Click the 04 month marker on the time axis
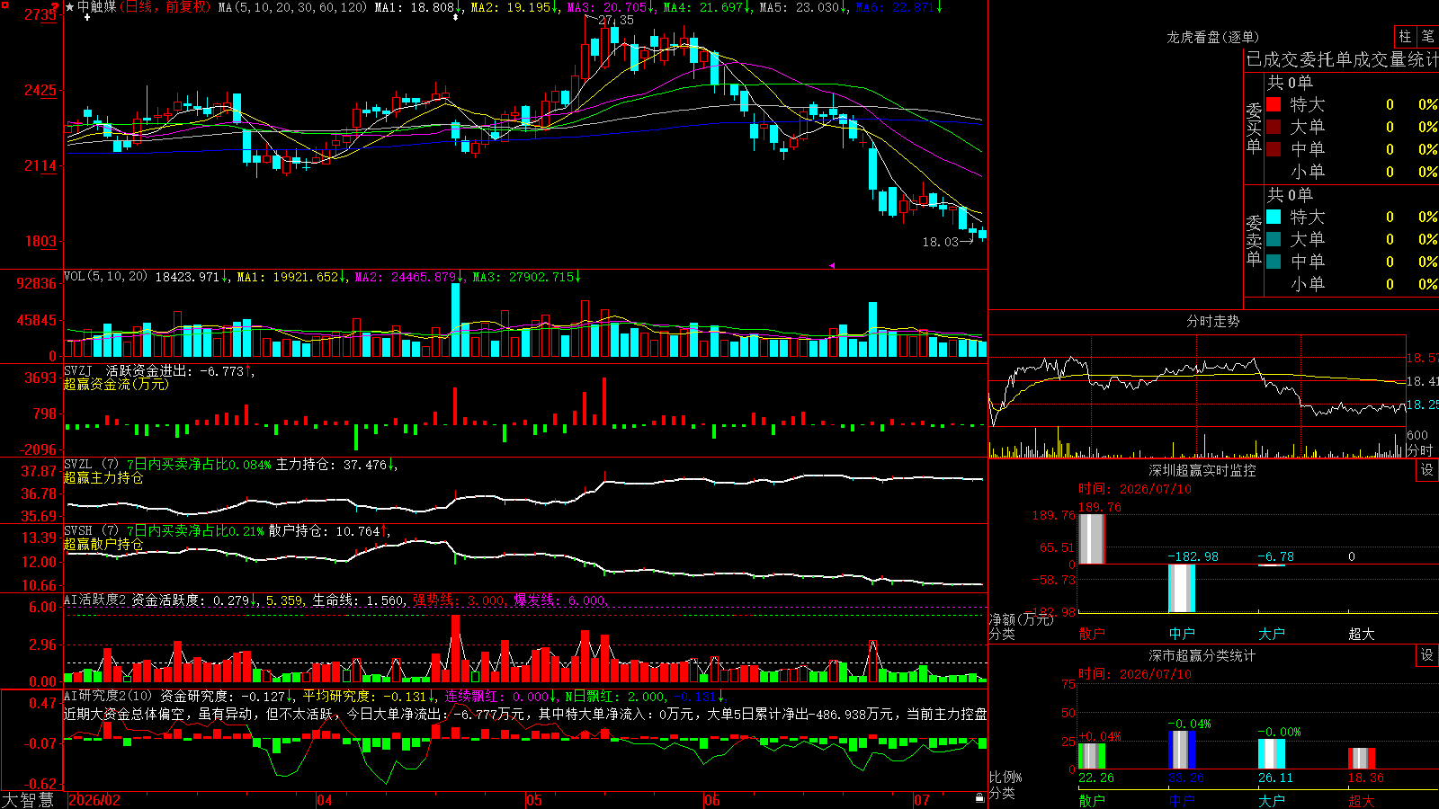The width and height of the screenshot is (1439, 809). point(325,800)
